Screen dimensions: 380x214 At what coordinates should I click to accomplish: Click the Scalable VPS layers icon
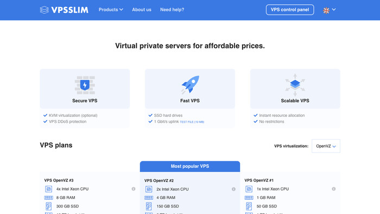tap(295, 84)
